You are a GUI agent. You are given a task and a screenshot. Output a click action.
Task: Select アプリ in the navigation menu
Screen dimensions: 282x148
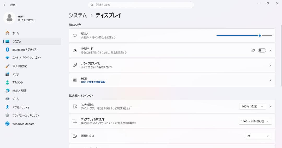[x=15, y=74]
